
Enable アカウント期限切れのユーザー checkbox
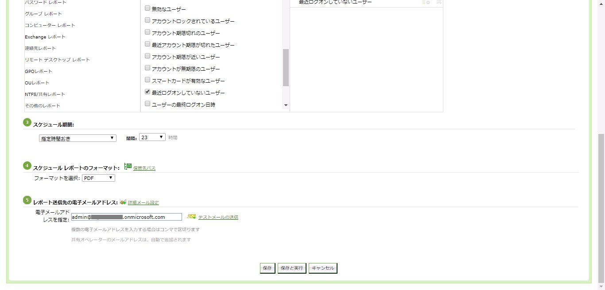pos(147,32)
